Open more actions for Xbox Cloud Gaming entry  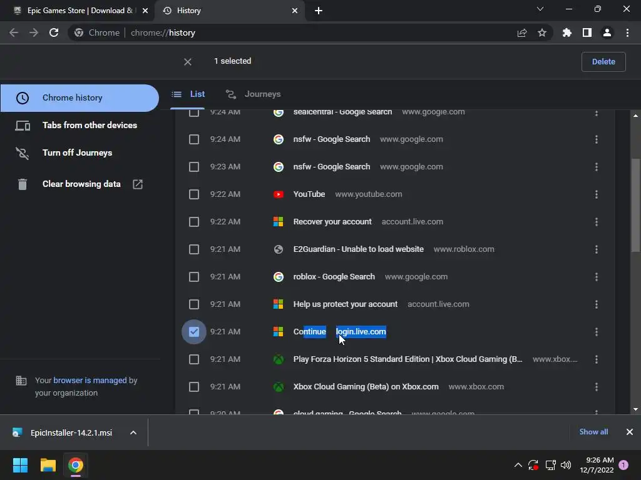point(597,387)
